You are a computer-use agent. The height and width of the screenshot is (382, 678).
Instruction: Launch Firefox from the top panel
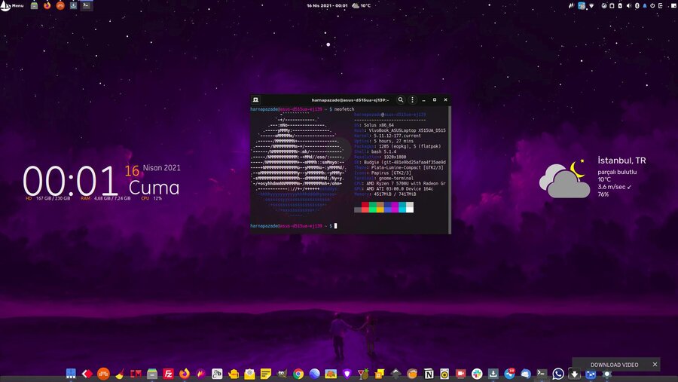tap(47, 5)
